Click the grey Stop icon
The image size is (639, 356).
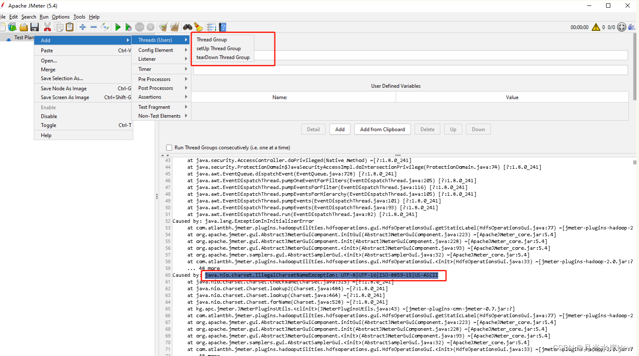(x=140, y=27)
